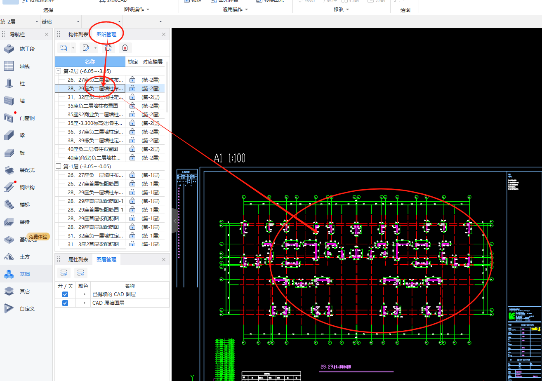Open 自定义 component category
Image resolution: width=542 pixels, height=381 pixels.
[x=27, y=309]
